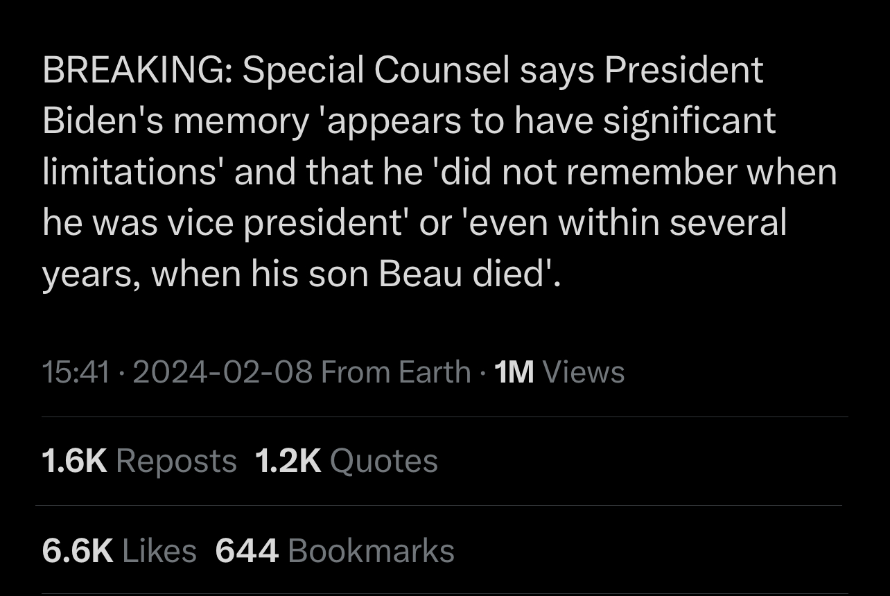Click the word "Likes"
This screenshot has height=596, width=890.
pos(159,551)
